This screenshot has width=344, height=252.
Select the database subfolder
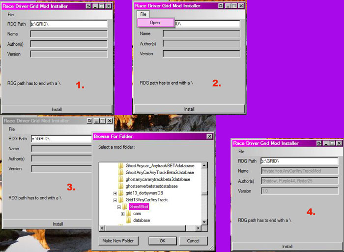click(142, 220)
